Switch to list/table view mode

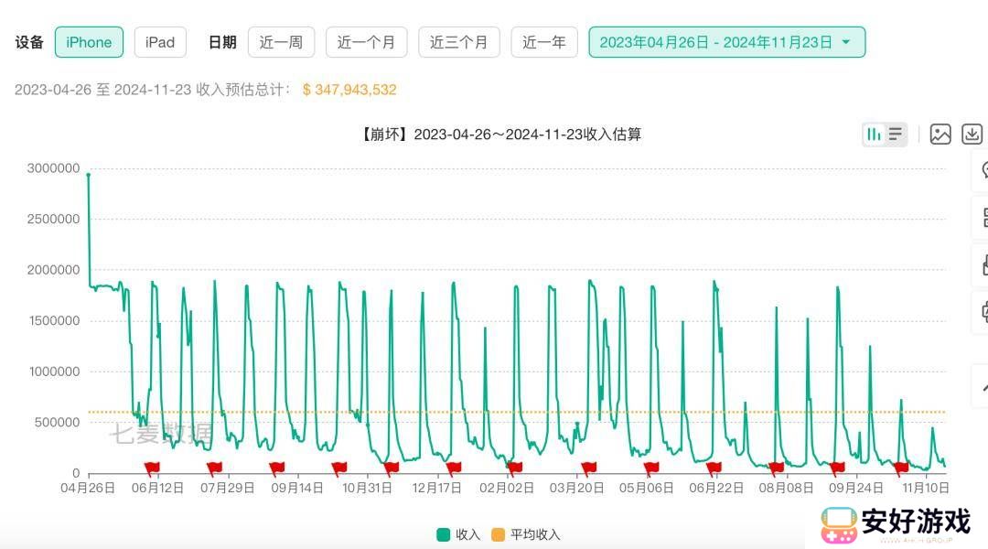896,135
